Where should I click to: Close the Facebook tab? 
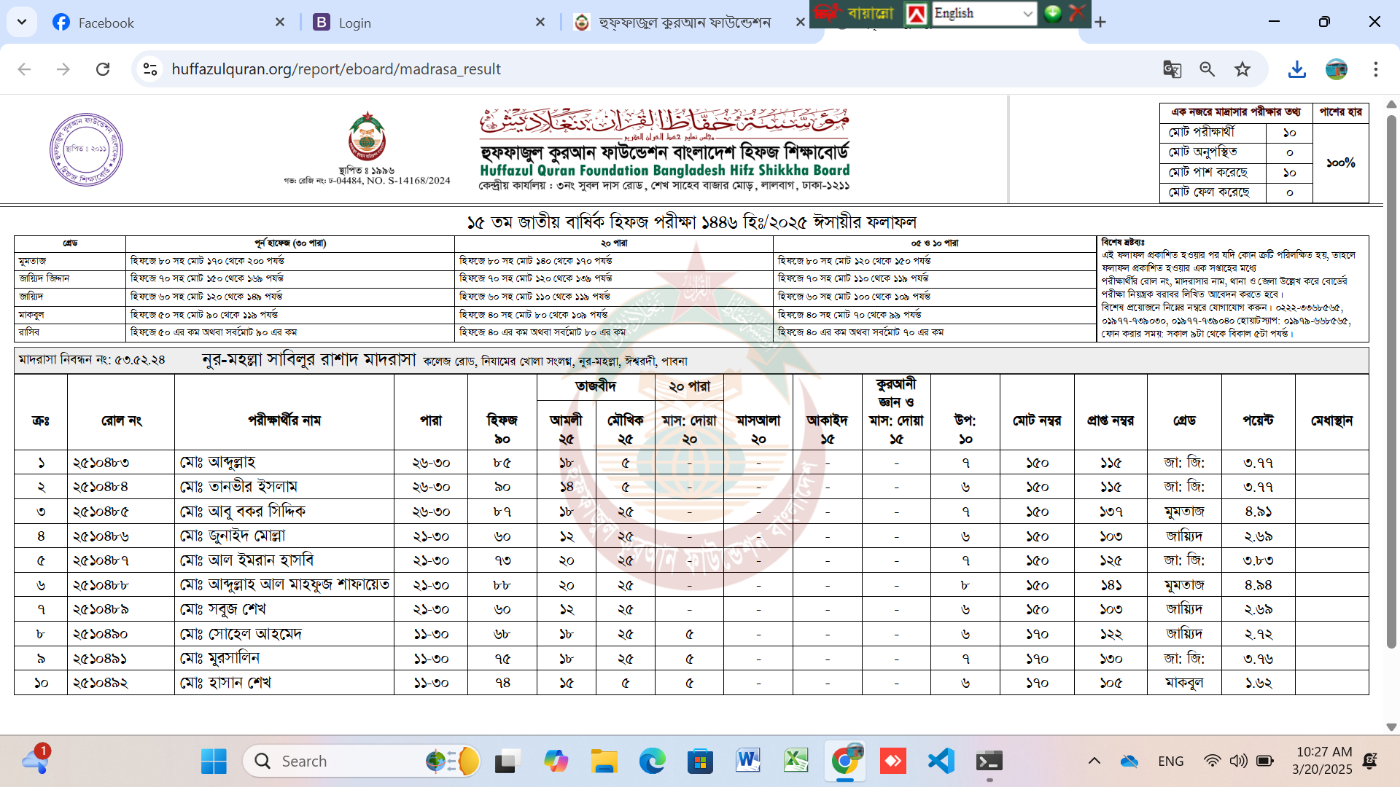tap(280, 23)
